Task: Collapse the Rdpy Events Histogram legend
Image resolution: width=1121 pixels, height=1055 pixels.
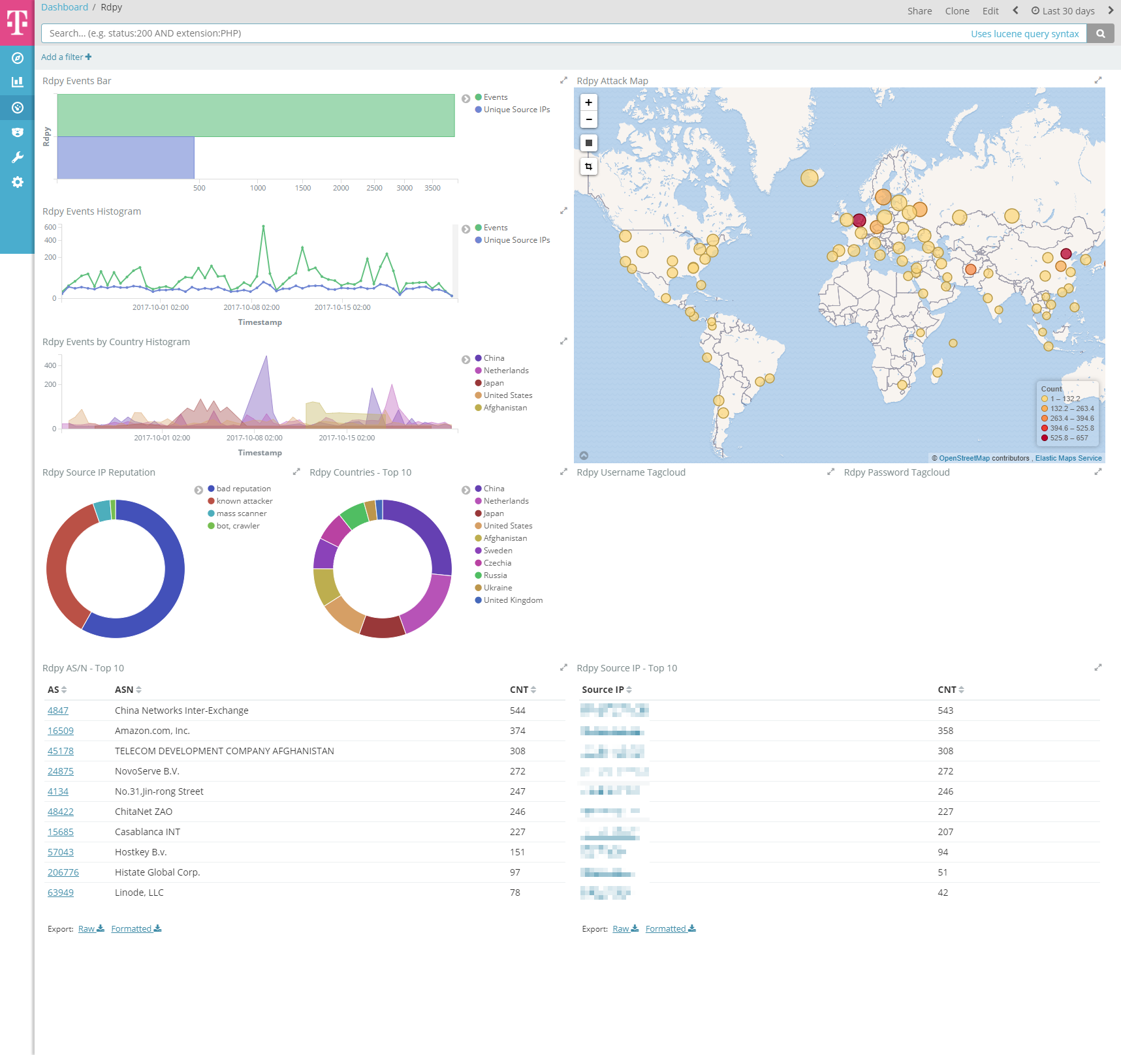Action: (466, 229)
